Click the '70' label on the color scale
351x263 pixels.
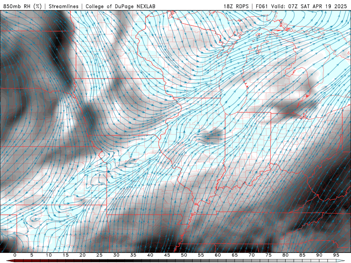click(251, 255)
